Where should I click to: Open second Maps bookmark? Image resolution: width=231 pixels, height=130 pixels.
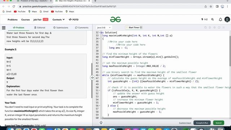pos(70,12)
